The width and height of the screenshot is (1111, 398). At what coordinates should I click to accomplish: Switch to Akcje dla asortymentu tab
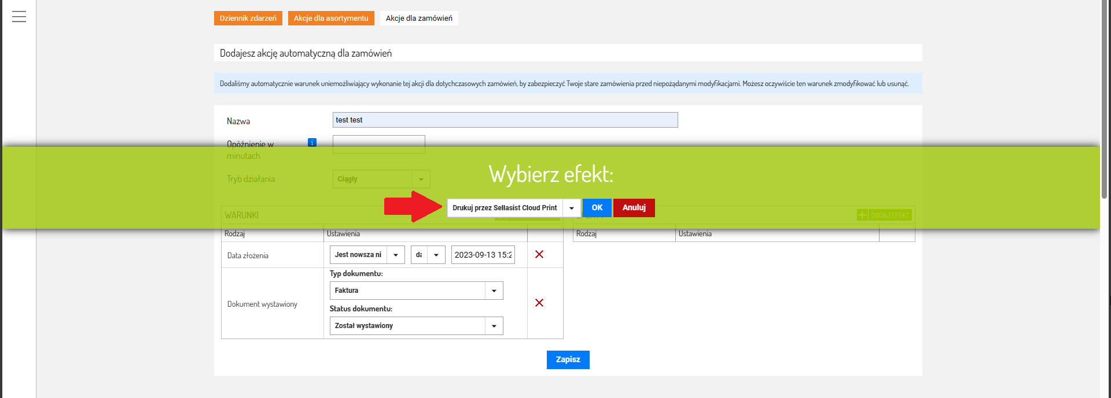[x=331, y=18]
